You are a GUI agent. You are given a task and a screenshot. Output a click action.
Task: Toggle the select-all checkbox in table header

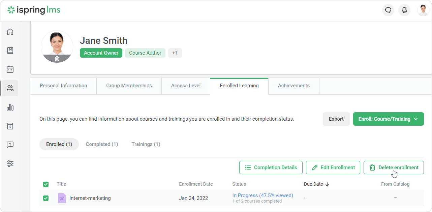tap(46, 184)
